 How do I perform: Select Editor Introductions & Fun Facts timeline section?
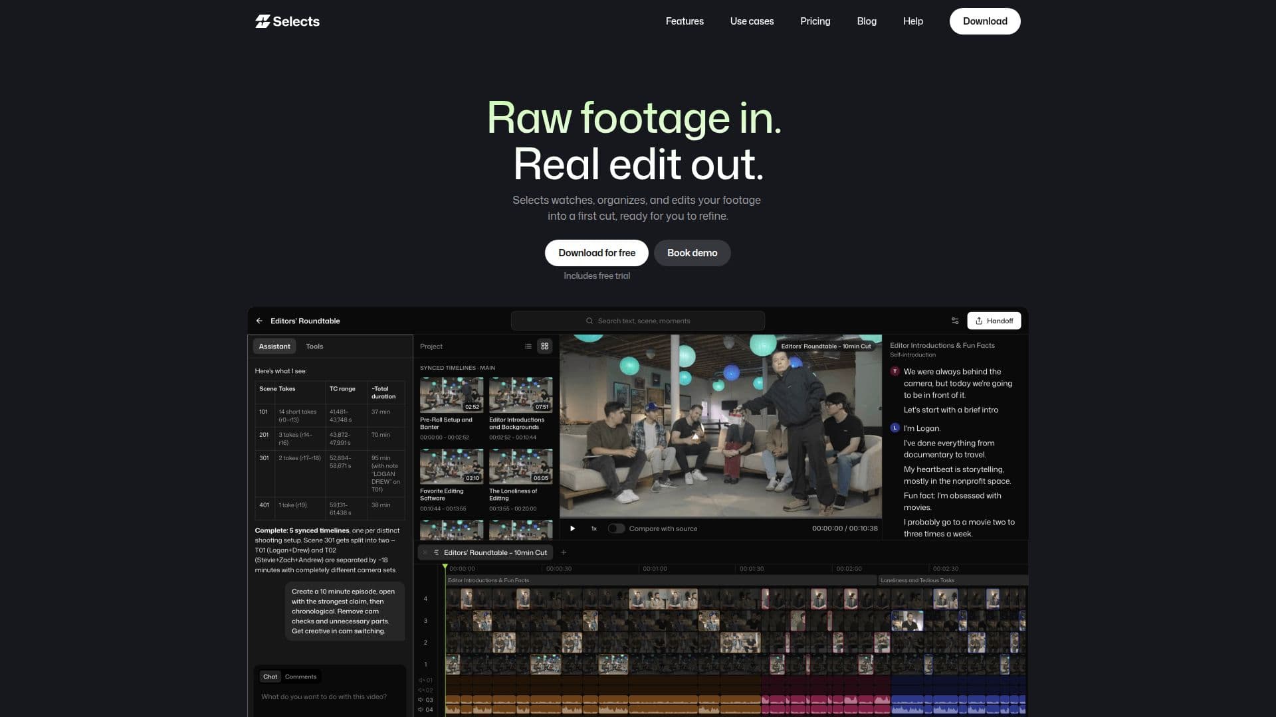(x=661, y=580)
